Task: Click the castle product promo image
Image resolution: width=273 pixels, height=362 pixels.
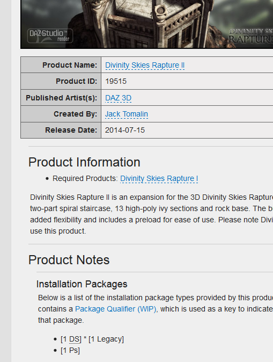Action: pos(146,24)
